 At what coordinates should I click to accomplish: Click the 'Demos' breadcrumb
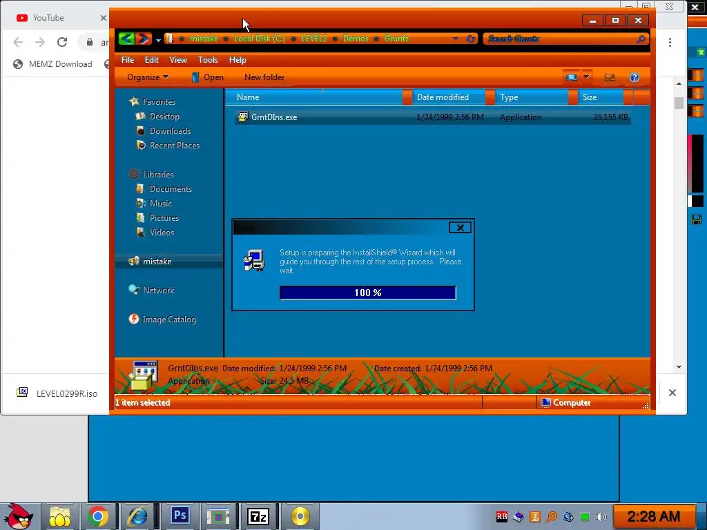[356, 39]
